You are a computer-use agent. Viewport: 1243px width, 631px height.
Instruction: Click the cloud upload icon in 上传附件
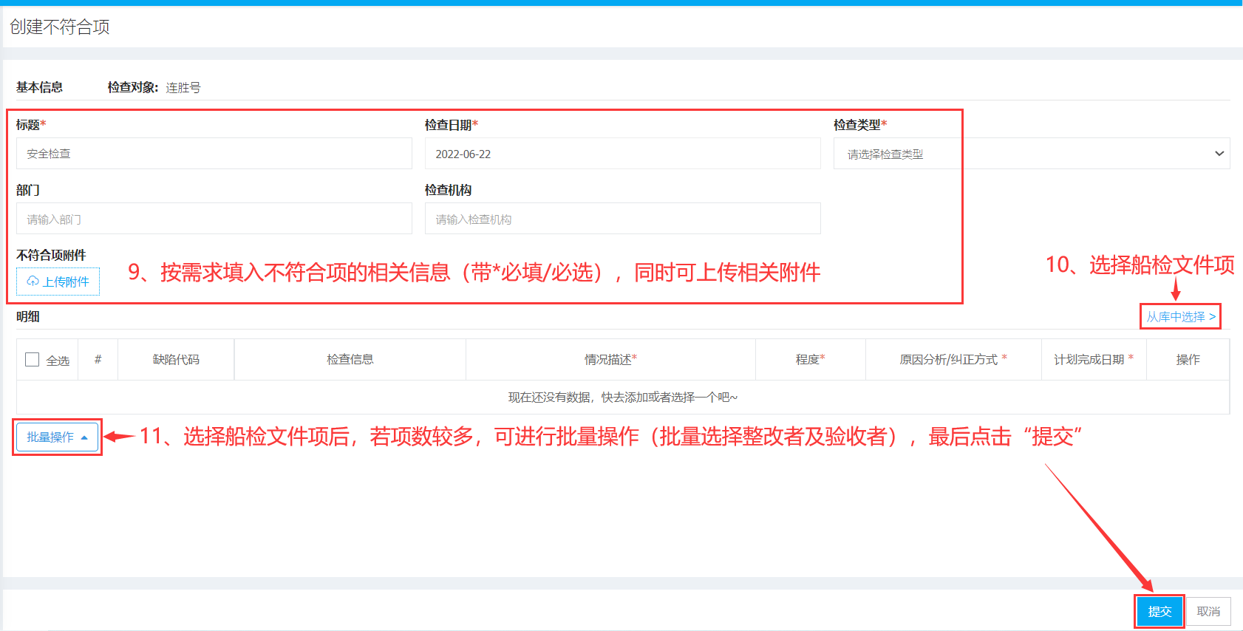click(33, 282)
